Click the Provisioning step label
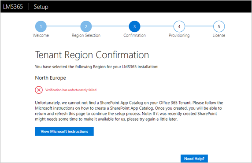The width and height of the screenshot is (252, 163). [179, 35]
